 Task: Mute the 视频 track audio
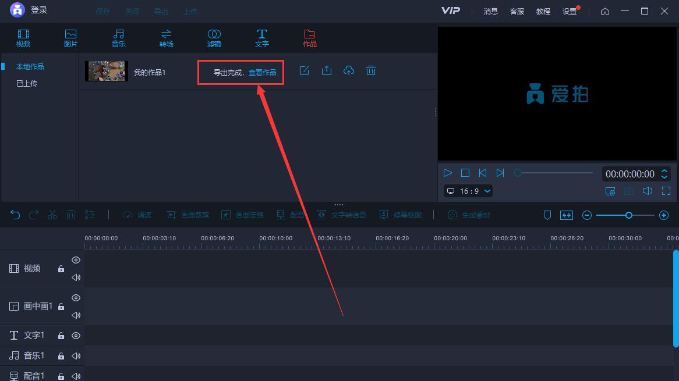[76, 277]
